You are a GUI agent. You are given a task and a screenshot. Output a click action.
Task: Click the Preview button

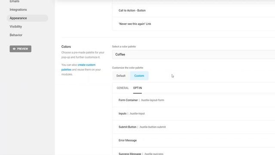[x=21, y=49]
